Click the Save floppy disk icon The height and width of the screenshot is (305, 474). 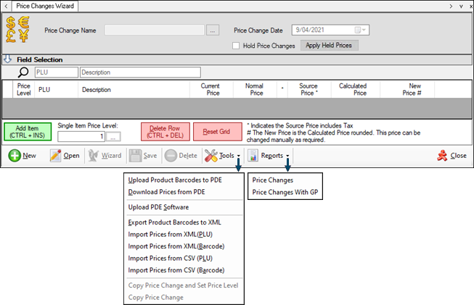(x=135, y=156)
